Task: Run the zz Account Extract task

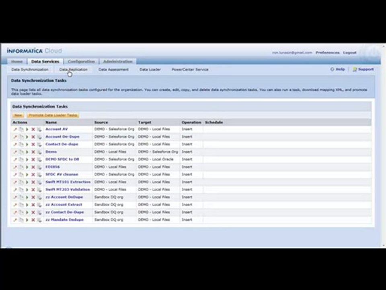Action: (27, 205)
